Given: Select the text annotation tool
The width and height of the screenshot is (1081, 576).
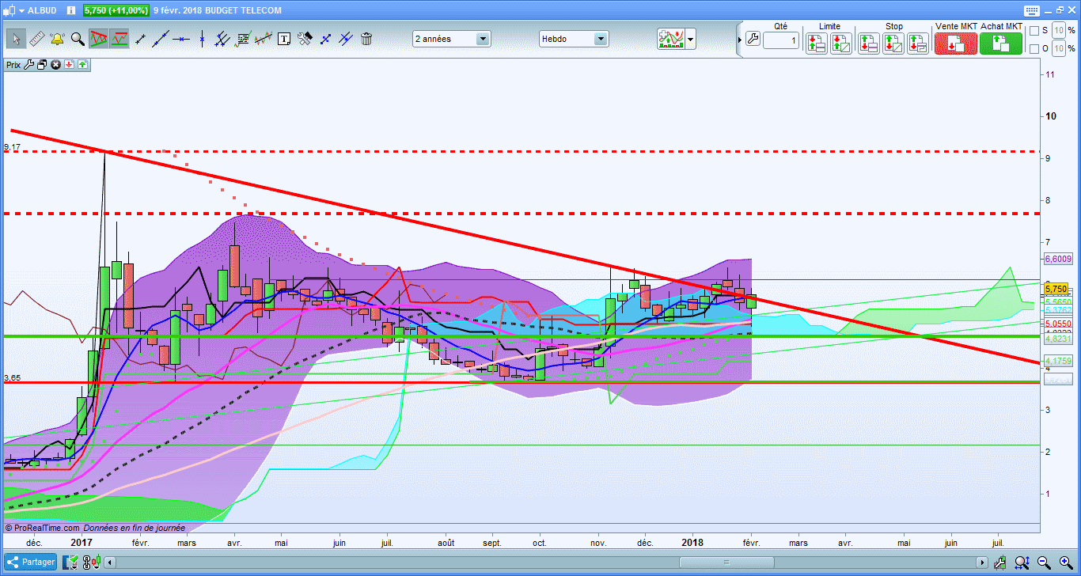Looking at the screenshot, I should pyautogui.click(x=284, y=38).
